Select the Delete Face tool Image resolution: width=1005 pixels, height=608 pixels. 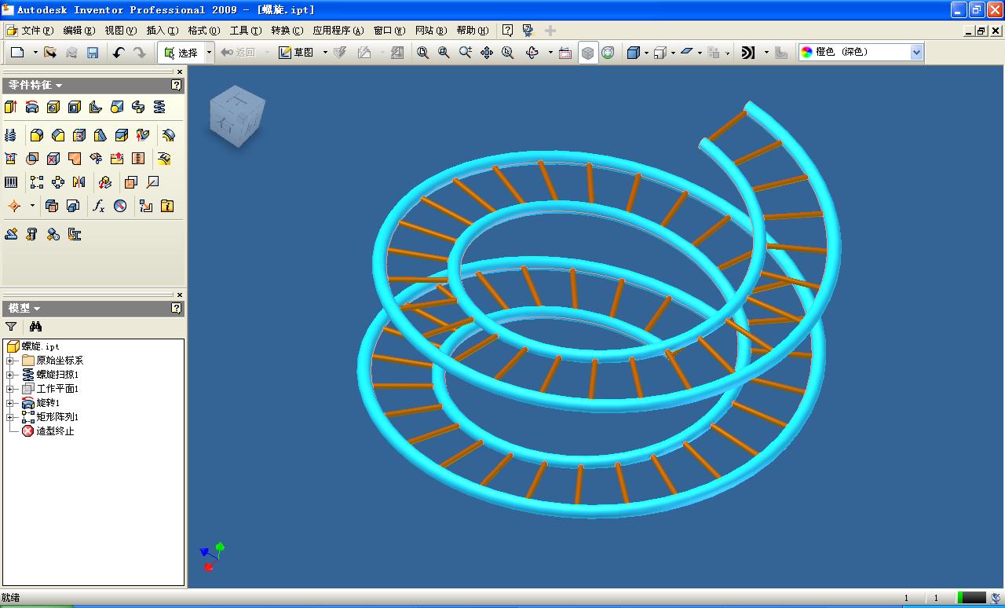coord(53,159)
